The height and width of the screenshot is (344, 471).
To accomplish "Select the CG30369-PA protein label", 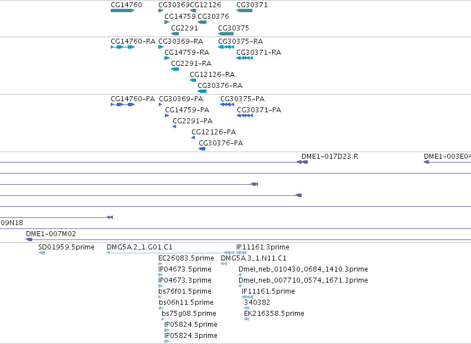I will [x=181, y=99].
